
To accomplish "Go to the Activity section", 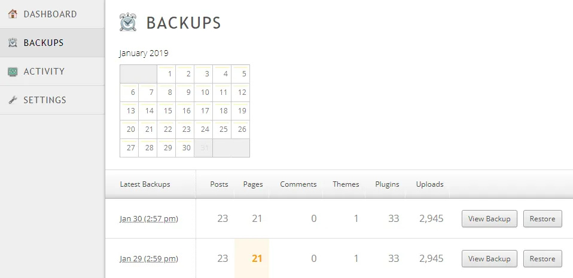I will [44, 72].
